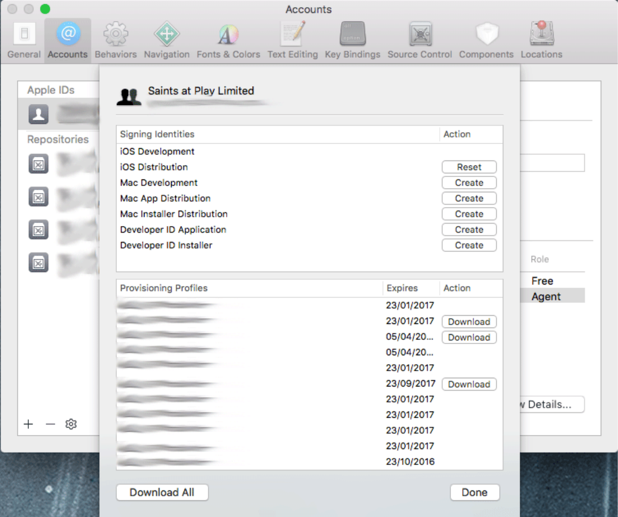Image resolution: width=618 pixels, height=517 pixels.
Task: Click the minus remove account button
Action: (50, 424)
